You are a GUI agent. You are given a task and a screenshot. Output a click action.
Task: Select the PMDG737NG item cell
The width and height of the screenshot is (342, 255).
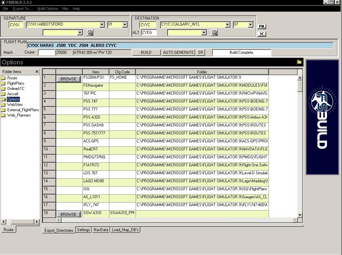tap(96, 158)
